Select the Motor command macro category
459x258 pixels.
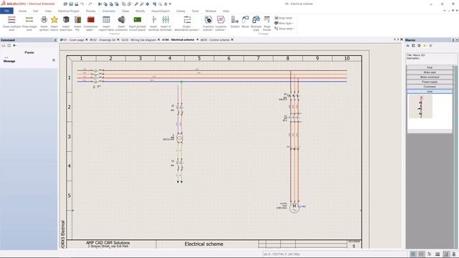[430, 77]
